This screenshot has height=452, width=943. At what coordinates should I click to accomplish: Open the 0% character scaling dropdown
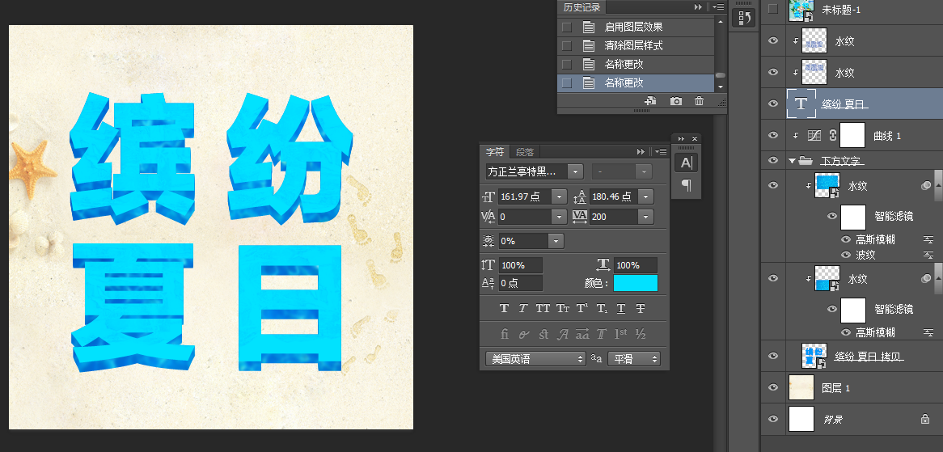(556, 241)
